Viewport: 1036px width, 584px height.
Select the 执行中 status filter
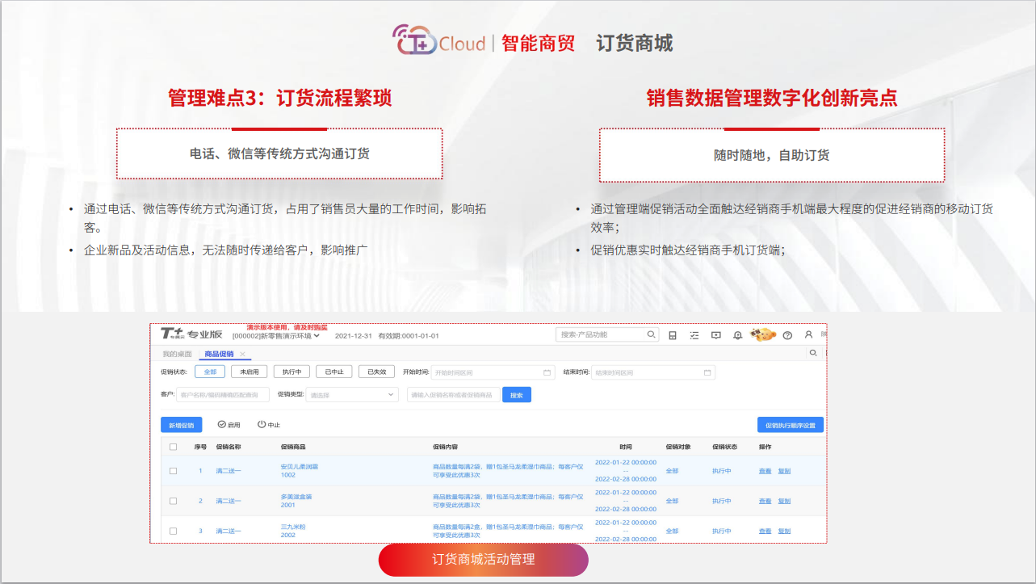click(x=292, y=372)
